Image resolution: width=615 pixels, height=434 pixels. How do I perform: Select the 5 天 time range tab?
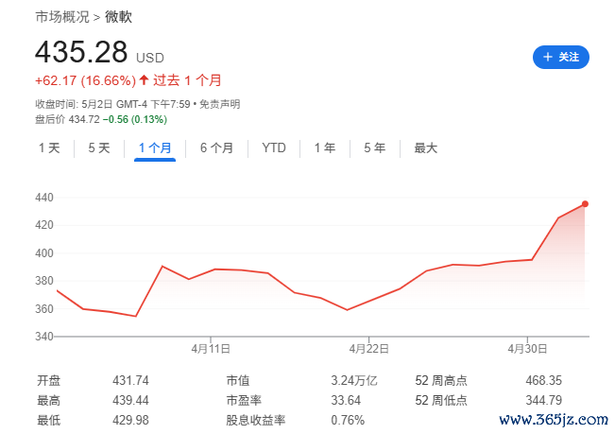coord(99,148)
